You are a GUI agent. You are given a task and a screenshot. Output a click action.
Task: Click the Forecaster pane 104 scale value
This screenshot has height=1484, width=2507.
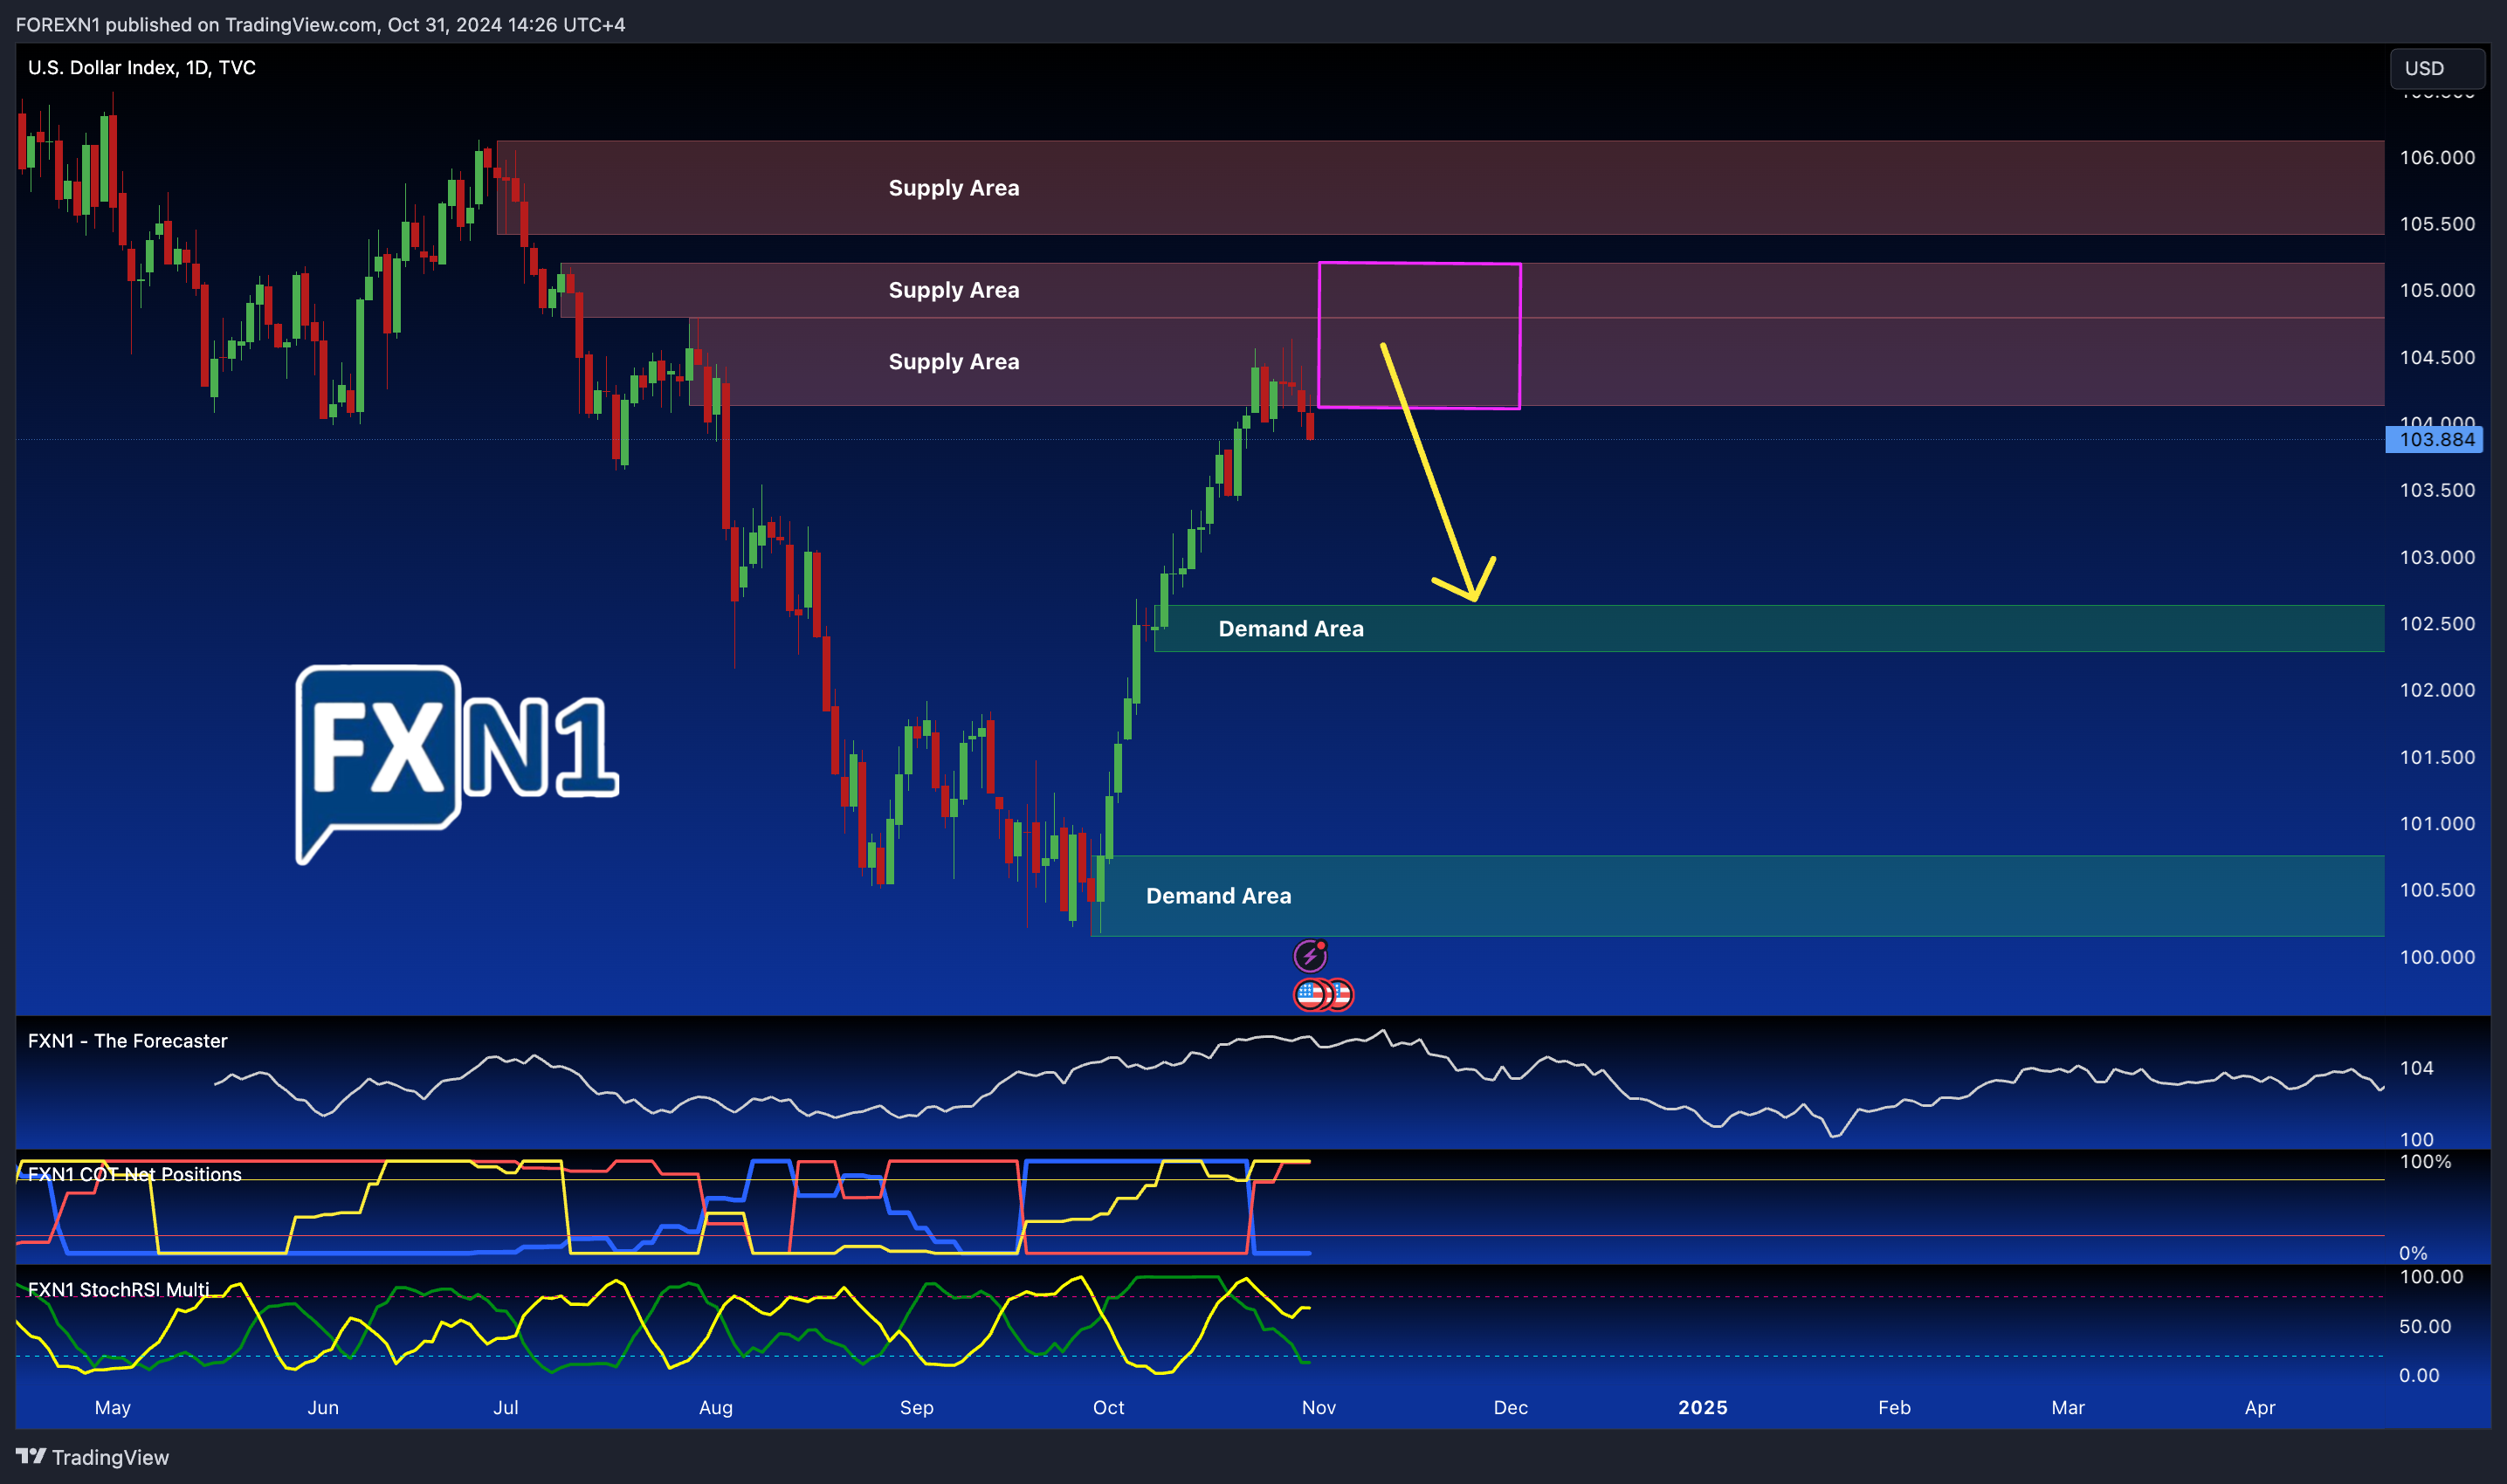pos(2417,1068)
